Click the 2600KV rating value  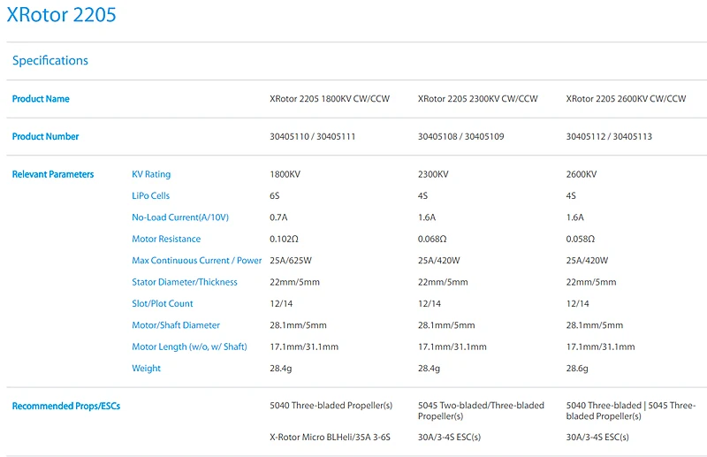(x=582, y=174)
